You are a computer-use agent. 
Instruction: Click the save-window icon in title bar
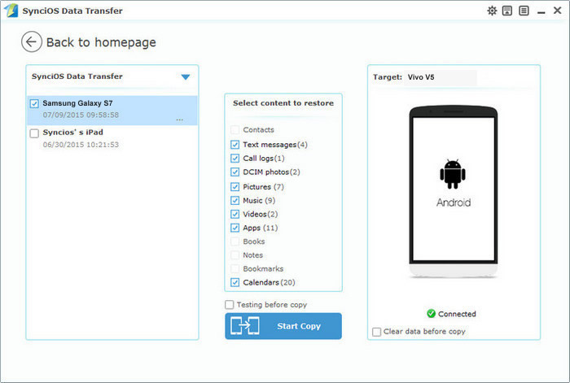pyautogui.click(x=507, y=11)
